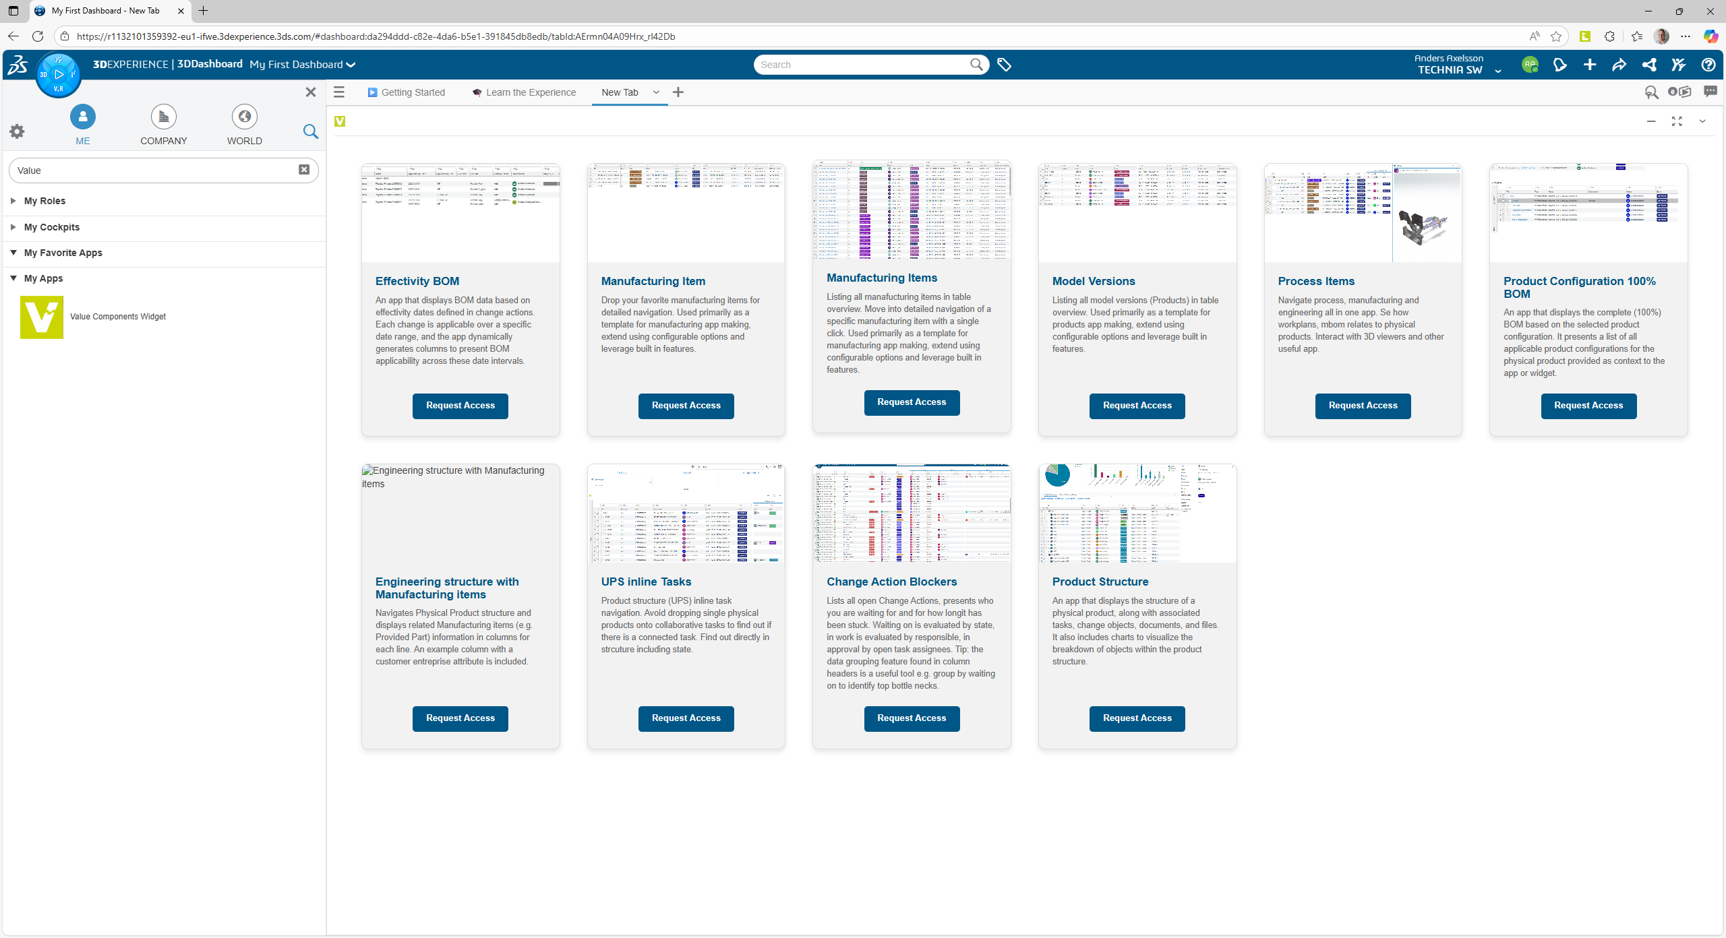
Task: Click the 3DS logo in the top bar
Action: coord(18,65)
